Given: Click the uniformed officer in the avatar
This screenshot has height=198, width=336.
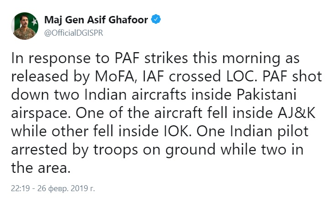Looking at the screenshot, I should point(24,28).
